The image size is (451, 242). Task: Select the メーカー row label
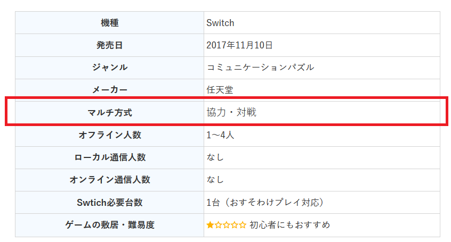(109, 90)
